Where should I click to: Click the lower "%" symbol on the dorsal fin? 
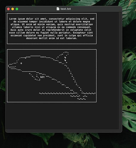click(x=65, y=60)
